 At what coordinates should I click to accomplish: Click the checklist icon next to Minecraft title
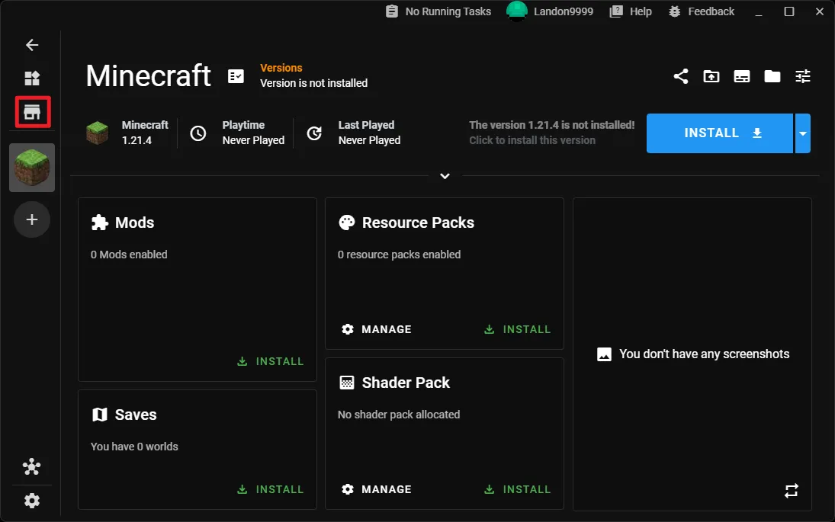[x=236, y=77]
